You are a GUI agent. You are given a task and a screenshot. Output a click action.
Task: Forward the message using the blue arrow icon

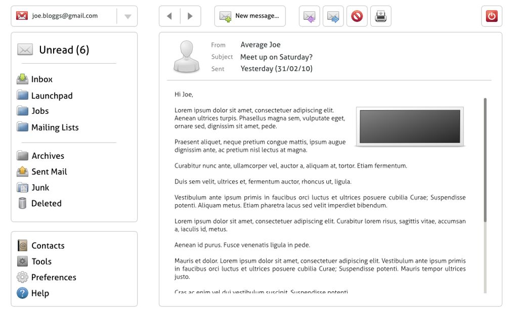[x=333, y=16]
